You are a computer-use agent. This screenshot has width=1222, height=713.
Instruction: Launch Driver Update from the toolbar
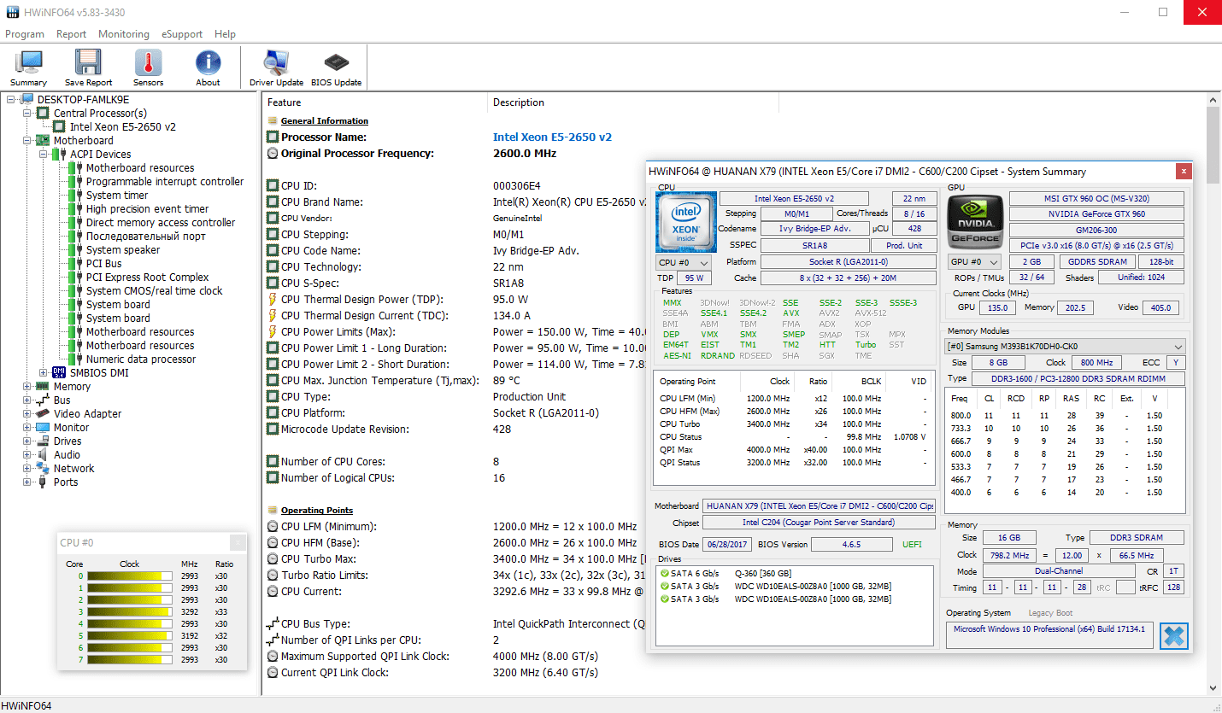(276, 67)
